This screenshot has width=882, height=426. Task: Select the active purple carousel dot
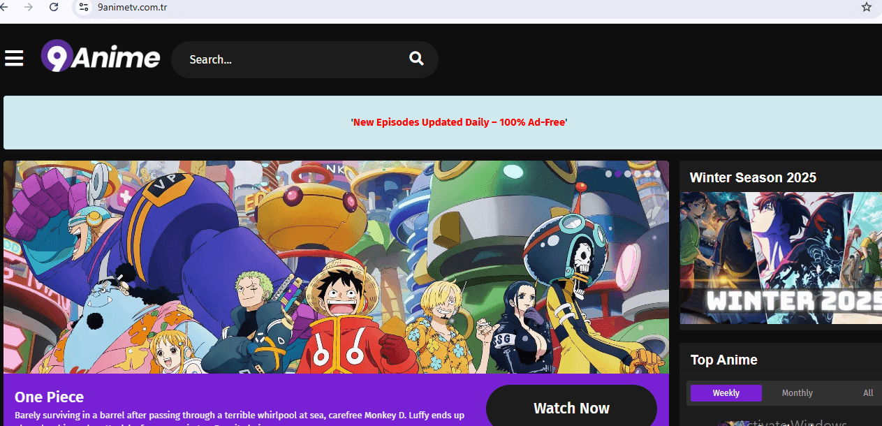point(618,174)
